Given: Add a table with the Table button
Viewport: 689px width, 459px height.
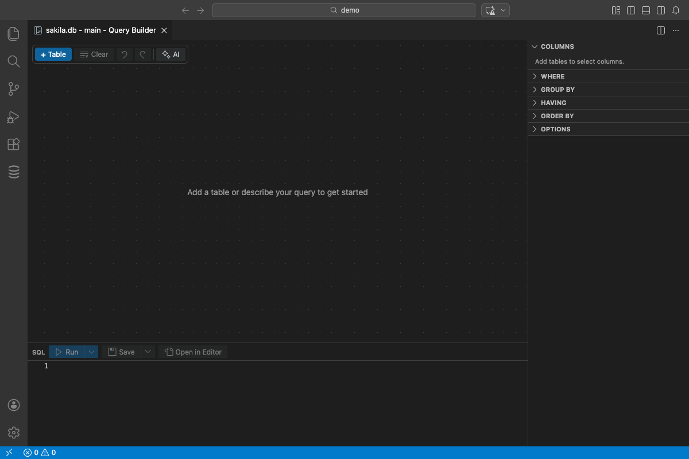Looking at the screenshot, I should (53, 54).
